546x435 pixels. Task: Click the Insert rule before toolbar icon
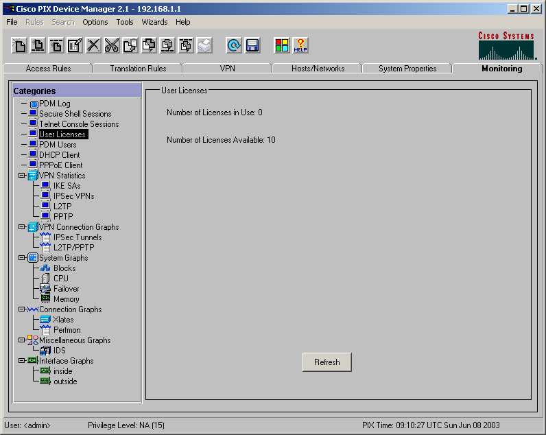pos(38,45)
